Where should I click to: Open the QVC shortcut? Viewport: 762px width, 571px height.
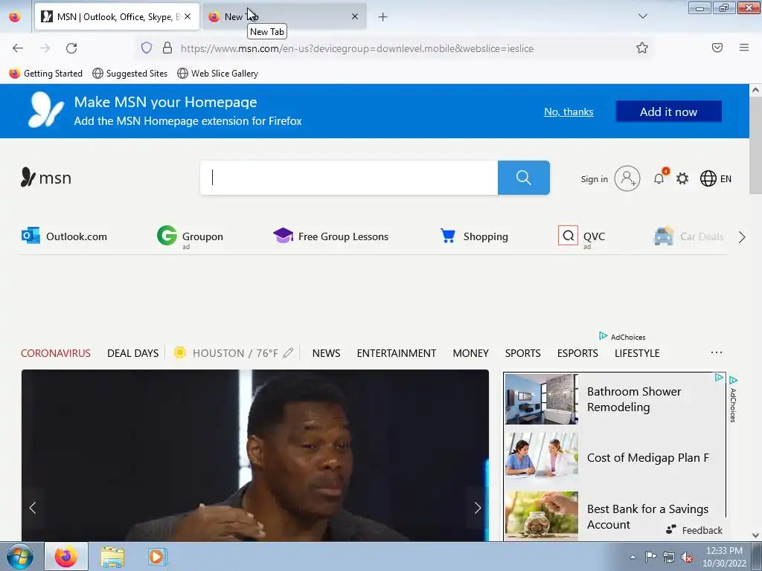click(582, 236)
